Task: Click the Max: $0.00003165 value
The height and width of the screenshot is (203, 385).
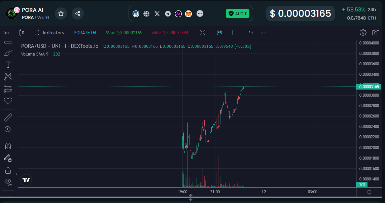Action: pos(124,33)
